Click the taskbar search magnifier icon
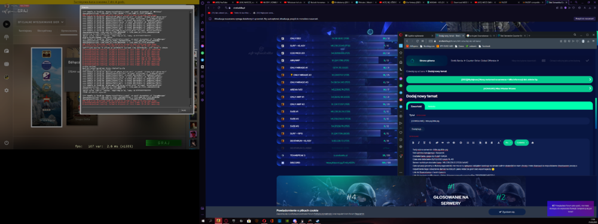598x224 pixels. 210,220
